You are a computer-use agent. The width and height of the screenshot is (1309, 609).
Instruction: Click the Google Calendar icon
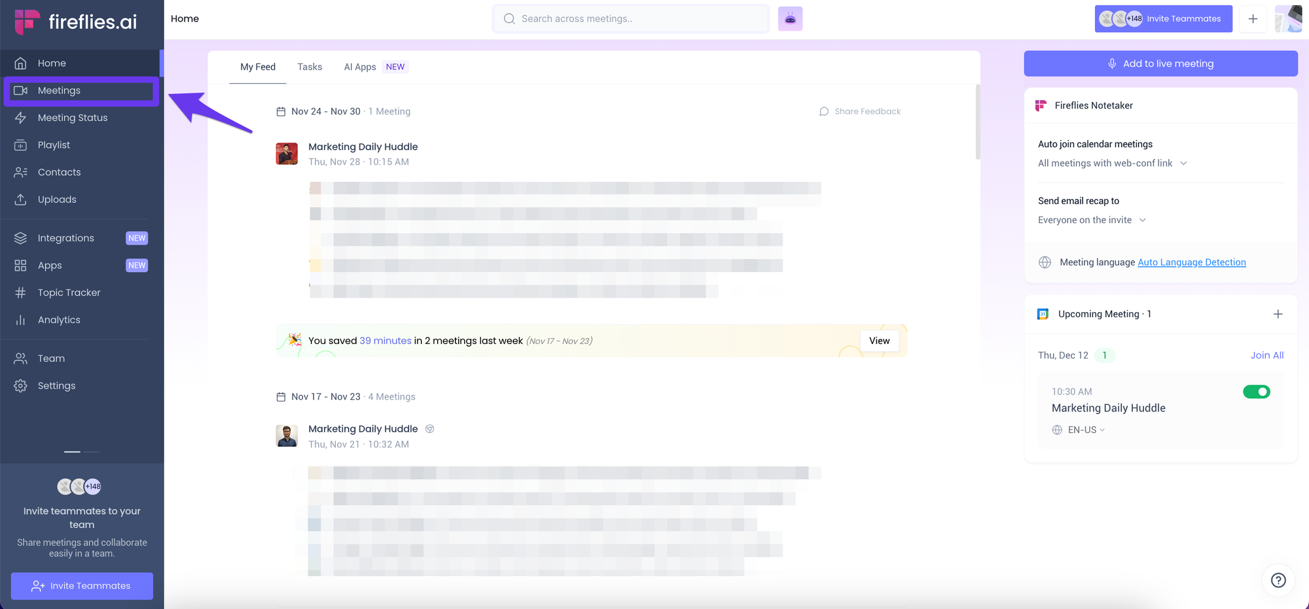(1043, 314)
